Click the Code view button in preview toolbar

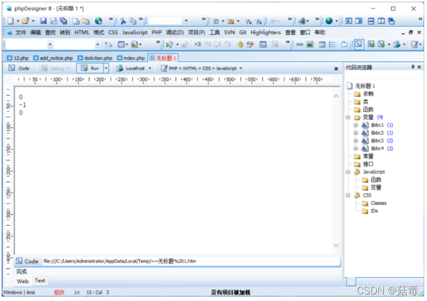pyautogui.click(x=19, y=68)
